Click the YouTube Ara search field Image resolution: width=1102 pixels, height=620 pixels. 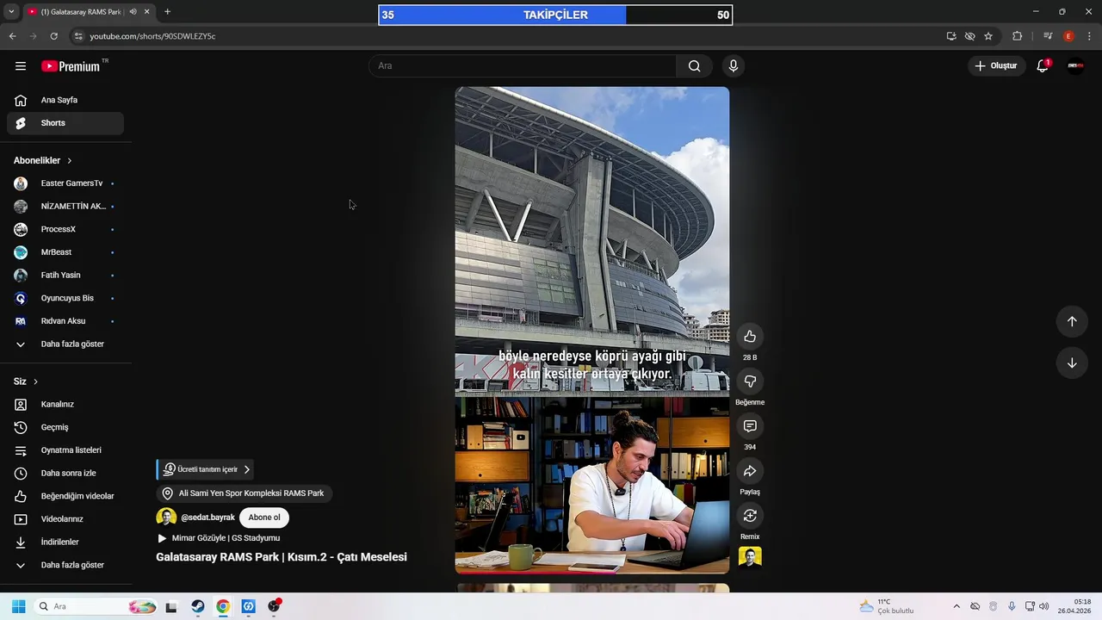523,65
